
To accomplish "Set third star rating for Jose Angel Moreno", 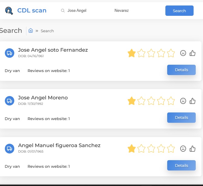I will [x=151, y=101].
